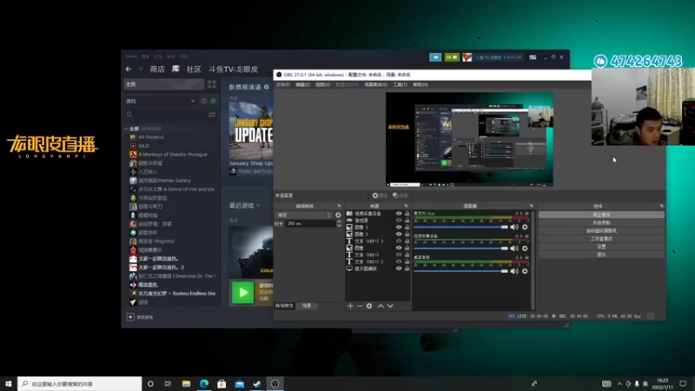Open advanced filter icon beside the Steam search
The height and width of the screenshot is (391, 695).
coord(211,115)
